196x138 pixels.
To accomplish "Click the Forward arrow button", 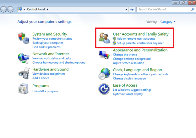I will click(x=10, y=9).
